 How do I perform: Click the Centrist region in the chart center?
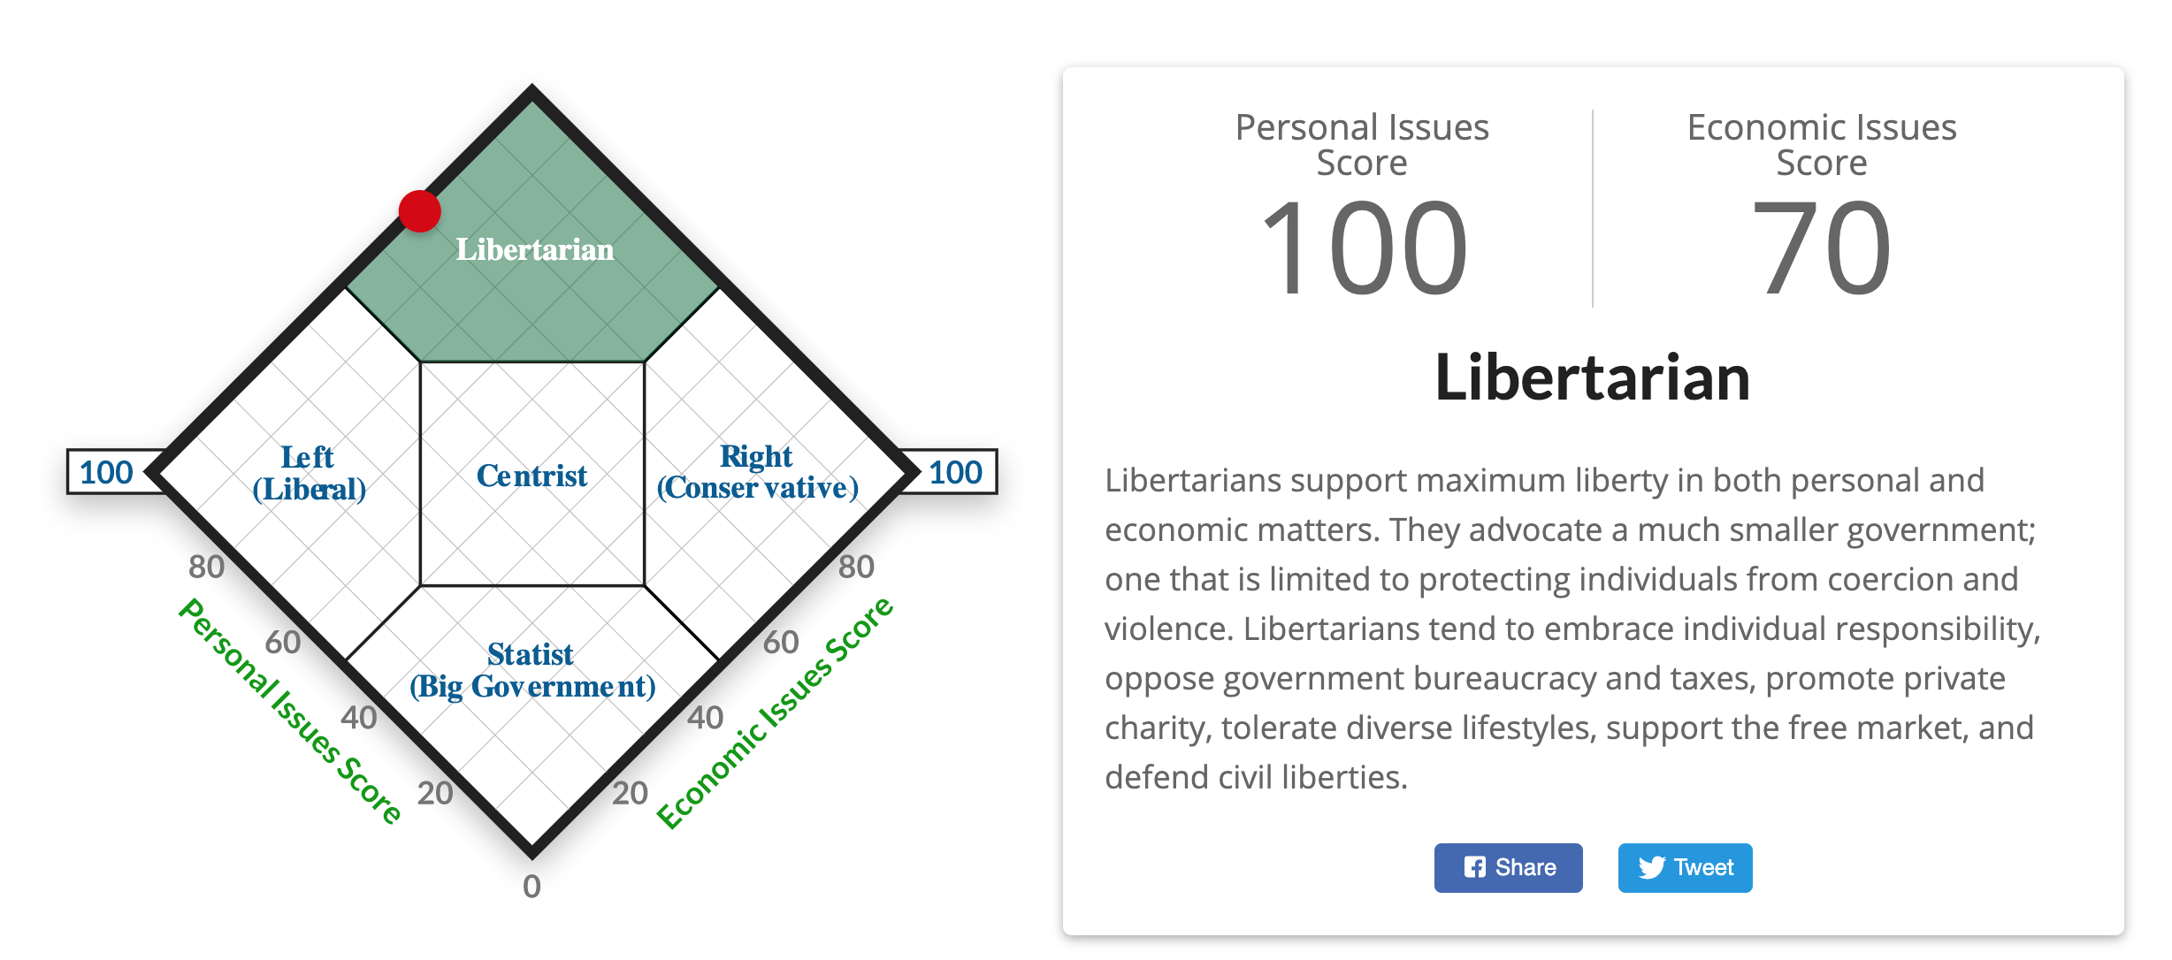[532, 476]
